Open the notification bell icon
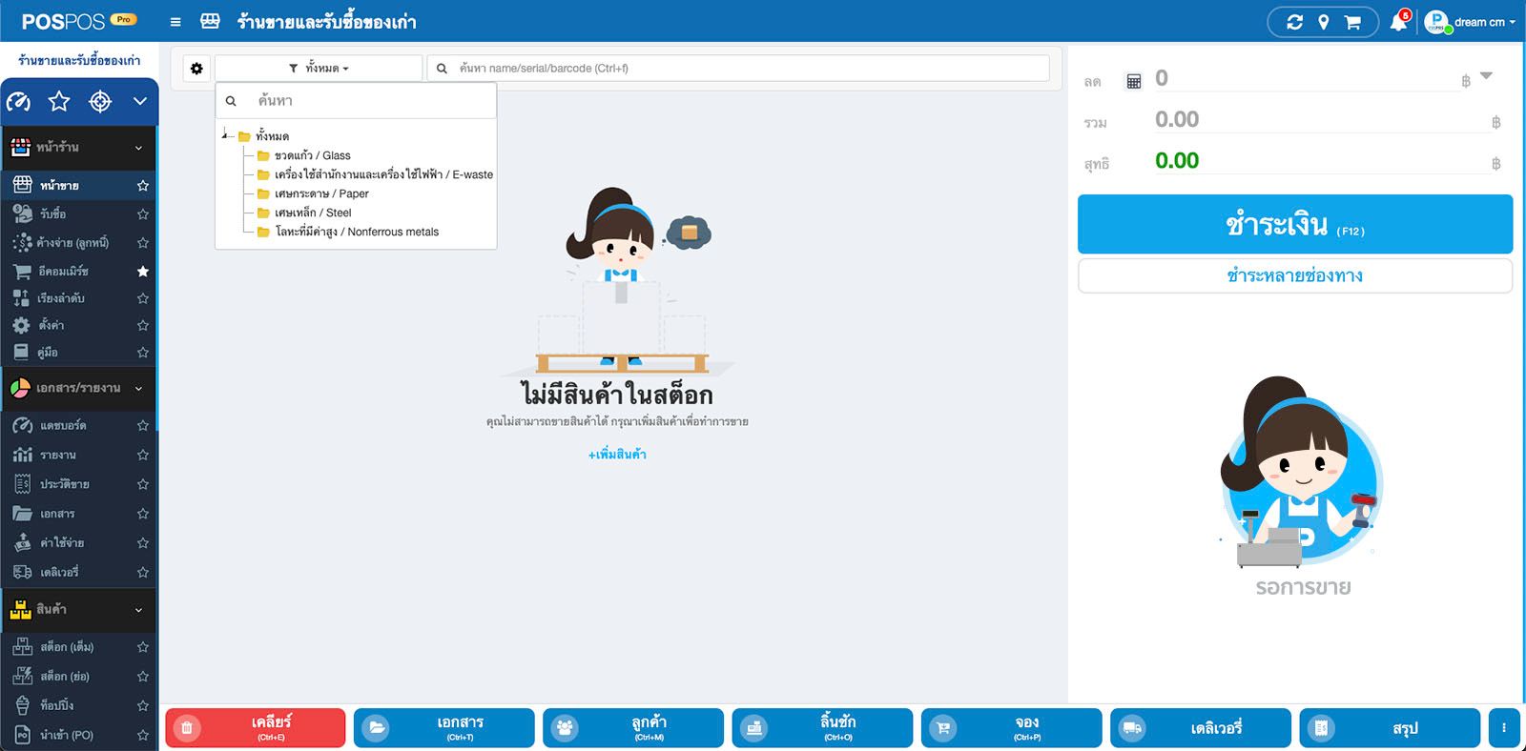This screenshot has width=1526, height=751. tap(1398, 22)
